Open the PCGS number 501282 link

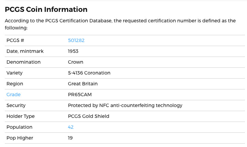(76, 40)
